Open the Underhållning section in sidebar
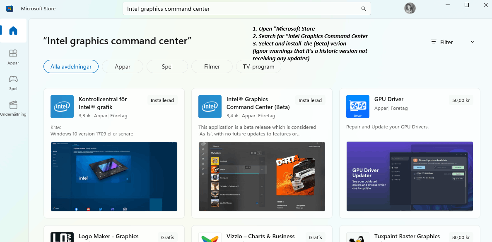Image resolution: width=492 pixels, height=242 pixels. (13, 108)
